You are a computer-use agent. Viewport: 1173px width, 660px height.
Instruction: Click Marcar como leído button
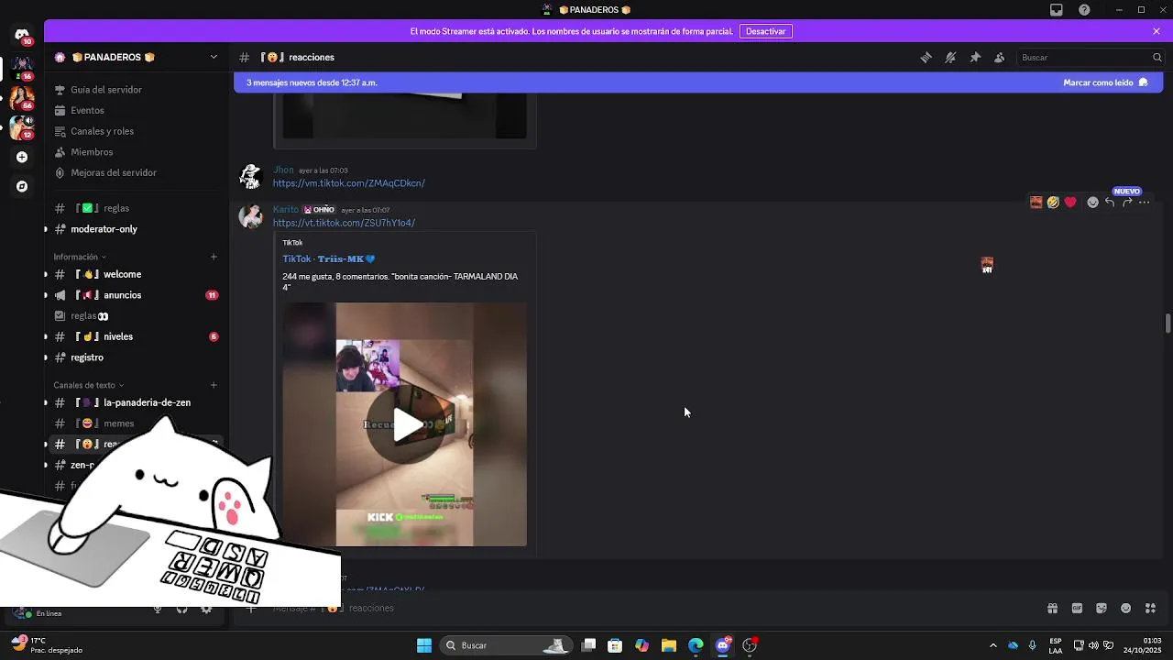[1105, 82]
